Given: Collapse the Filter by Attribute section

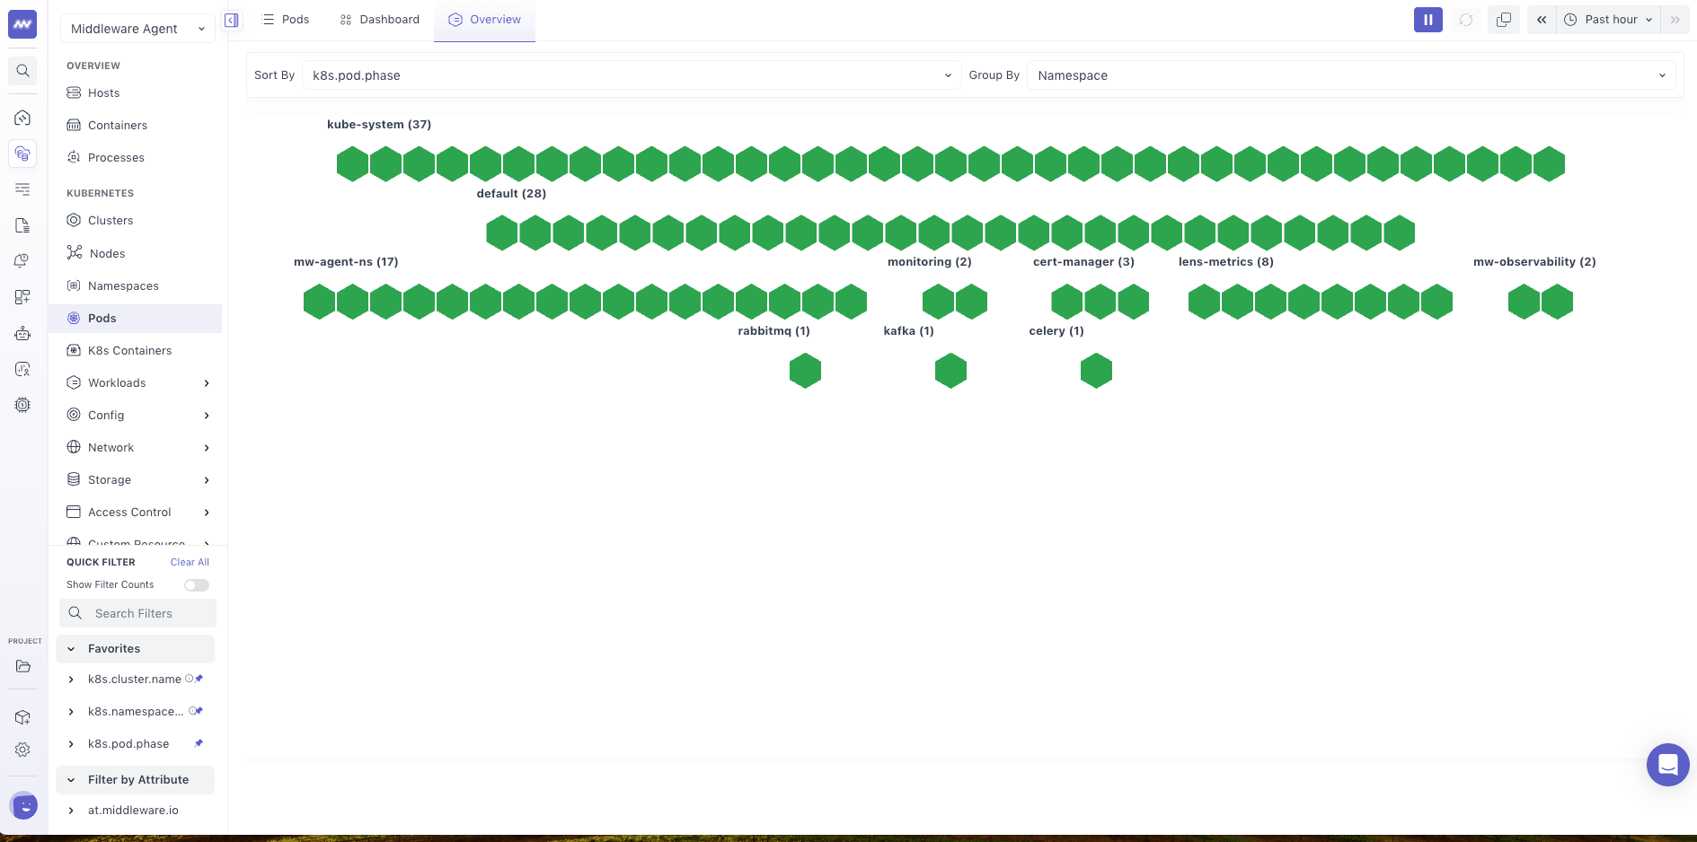Looking at the screenshot, I should 135,780.
